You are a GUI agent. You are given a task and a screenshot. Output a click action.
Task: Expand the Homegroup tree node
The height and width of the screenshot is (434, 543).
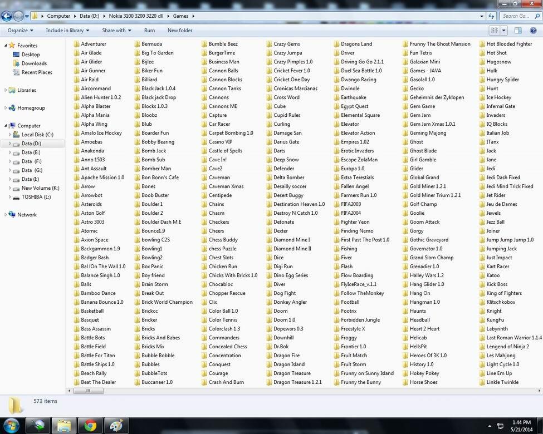click(6, 108)
